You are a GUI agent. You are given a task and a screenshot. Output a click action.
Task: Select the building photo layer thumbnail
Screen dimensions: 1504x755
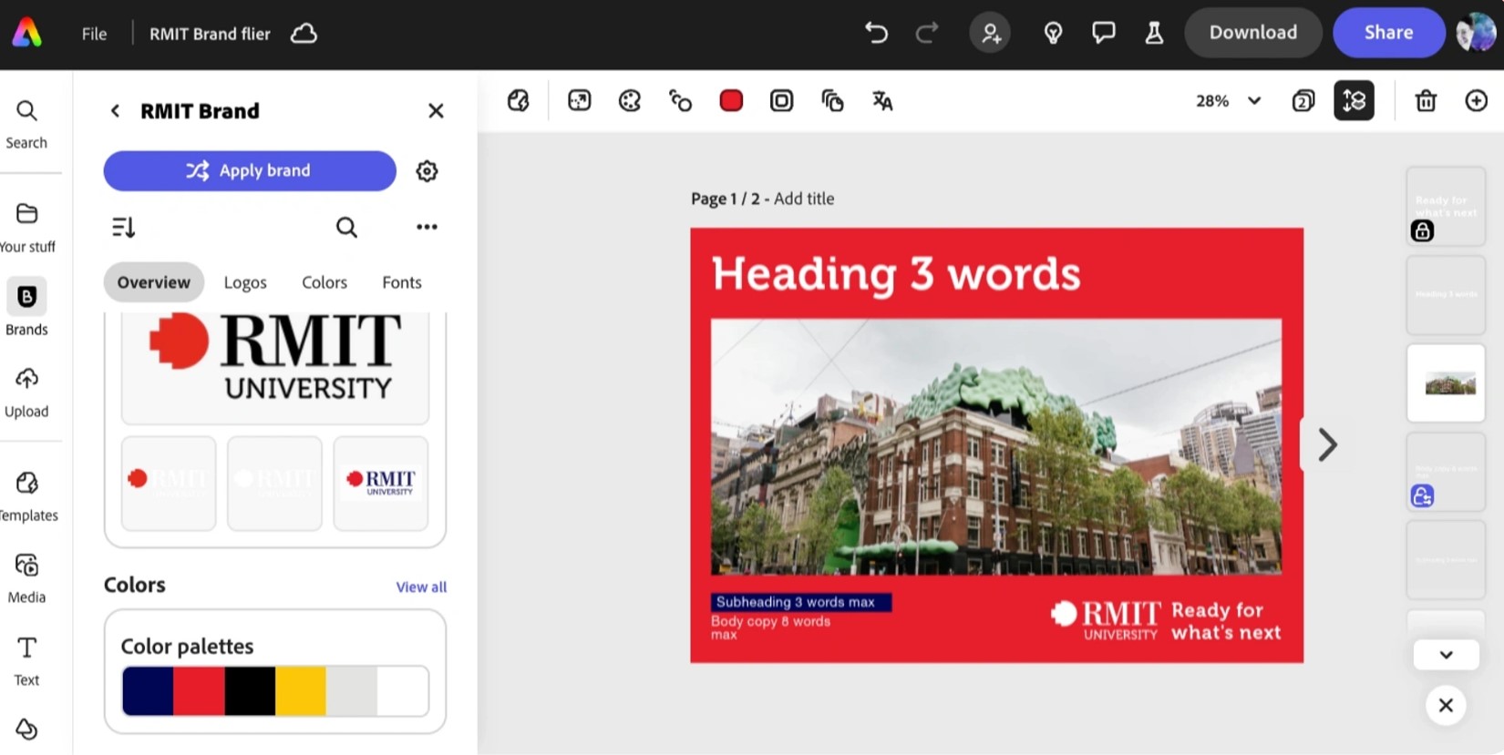click(x=1447, y=383)
